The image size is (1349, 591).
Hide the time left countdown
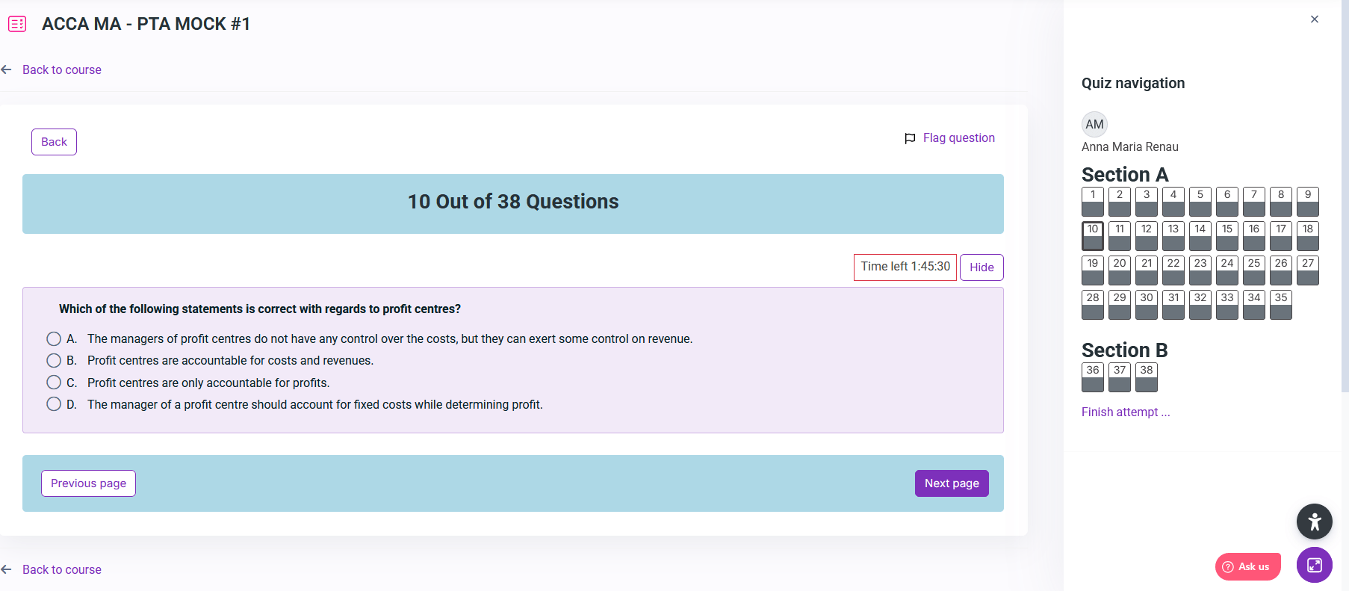pyautogui.click(x=981, y=267)
